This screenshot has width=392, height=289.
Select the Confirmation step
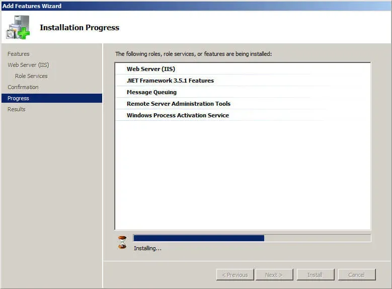23,87
